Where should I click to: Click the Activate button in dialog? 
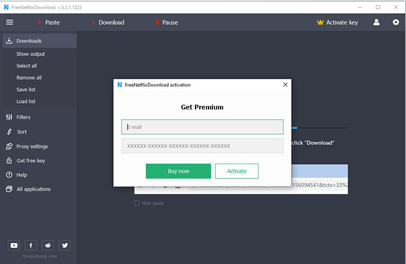click(237, 171)
